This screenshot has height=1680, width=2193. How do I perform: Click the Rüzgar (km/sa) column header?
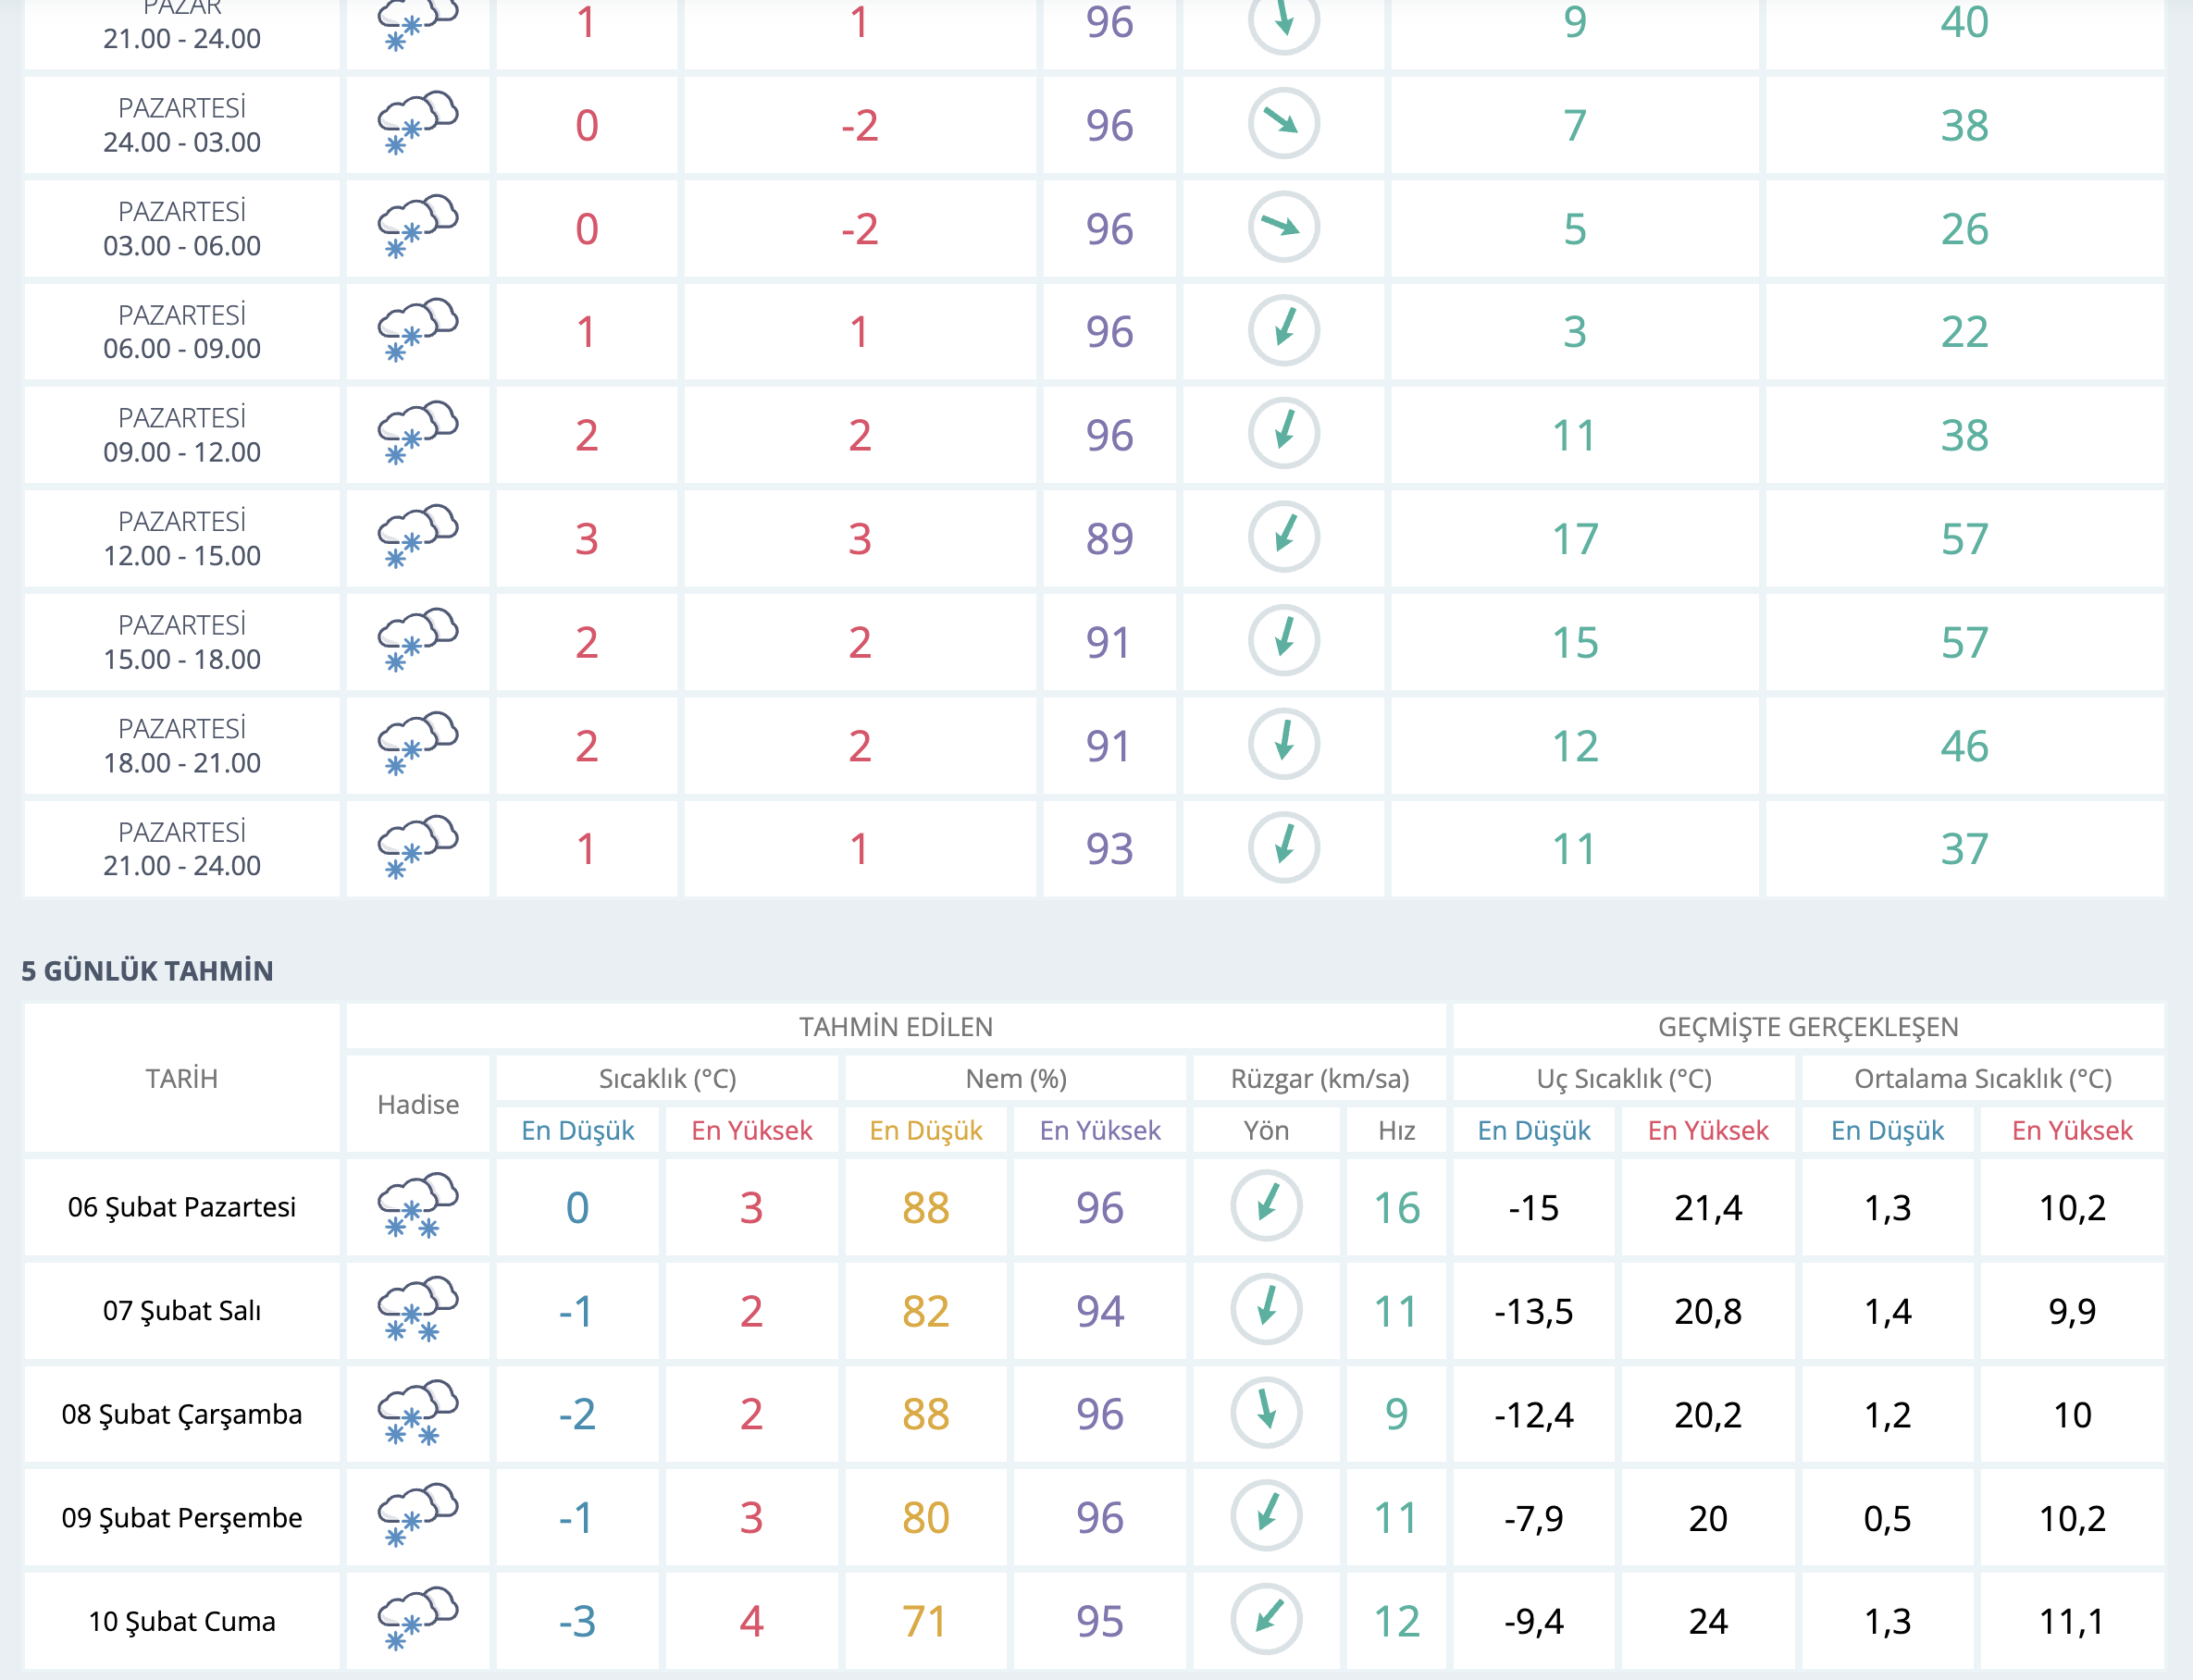[1319, 1079]
